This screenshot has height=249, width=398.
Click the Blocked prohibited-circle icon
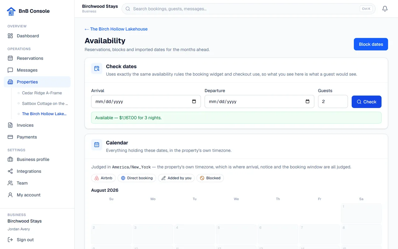202,178
